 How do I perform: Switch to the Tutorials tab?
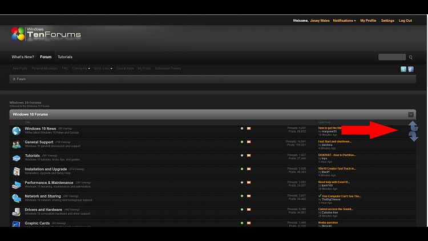(64, 57)
